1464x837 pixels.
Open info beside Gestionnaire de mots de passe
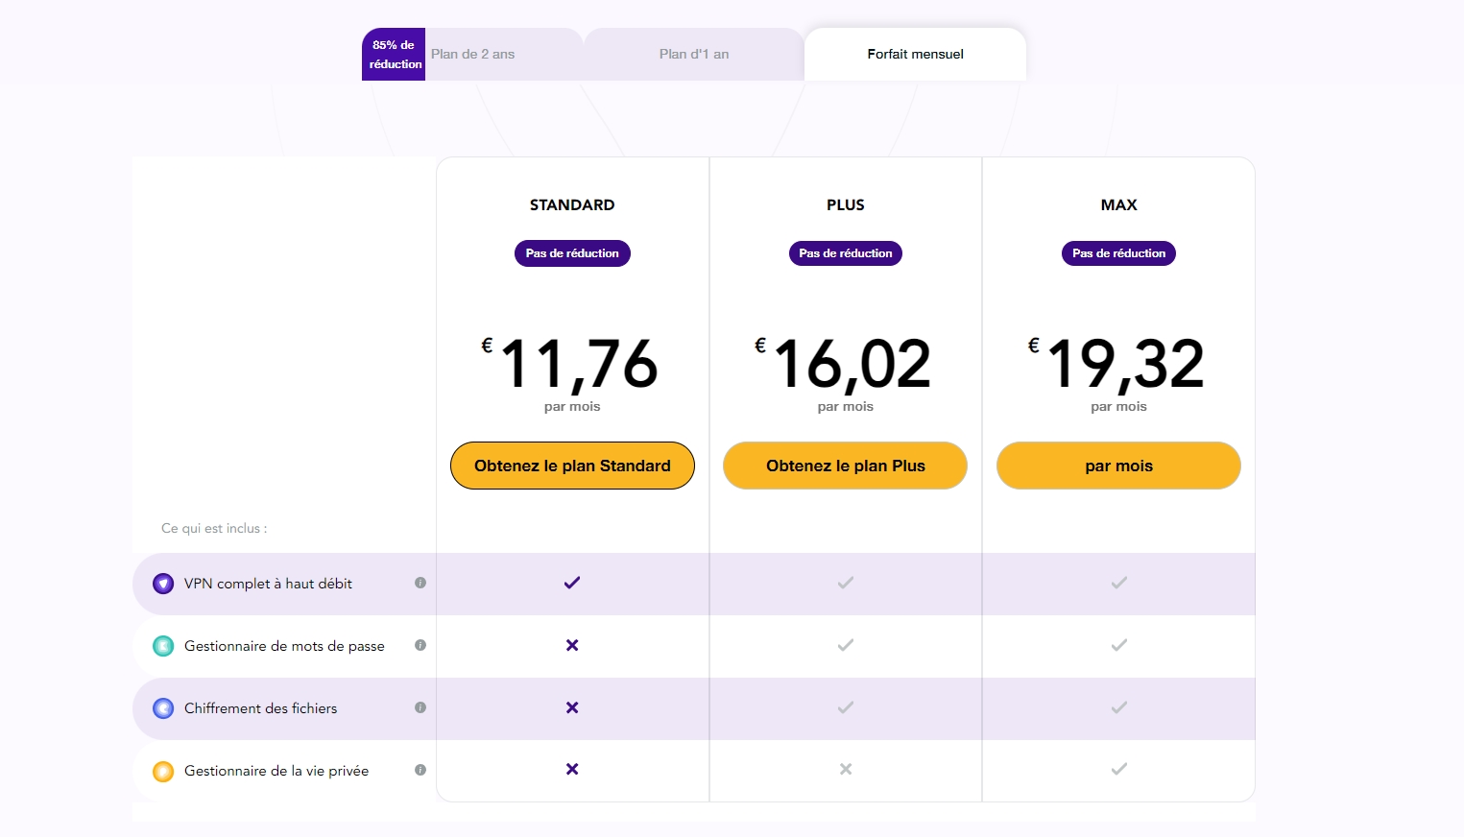click(x=420, y=645)
